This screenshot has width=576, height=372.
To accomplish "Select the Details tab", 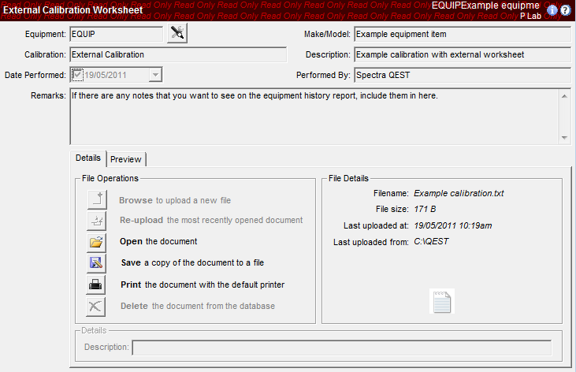I will [x=87, y=158].
